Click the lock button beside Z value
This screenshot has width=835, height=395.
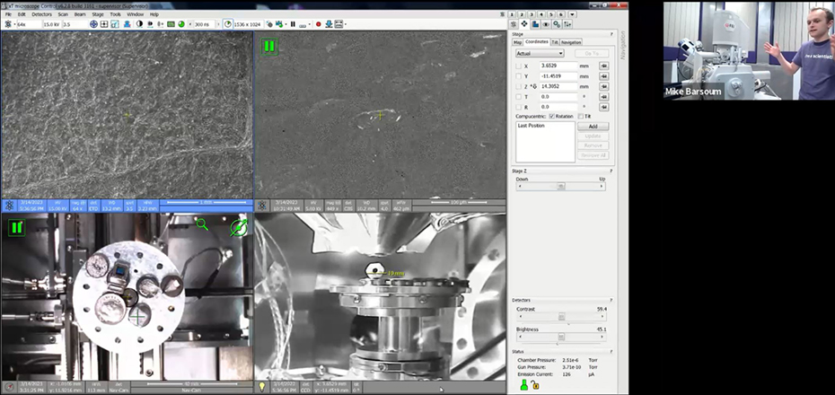click(604, 86)
